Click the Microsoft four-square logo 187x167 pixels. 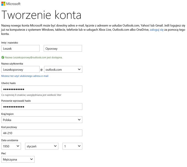(4, 4)
